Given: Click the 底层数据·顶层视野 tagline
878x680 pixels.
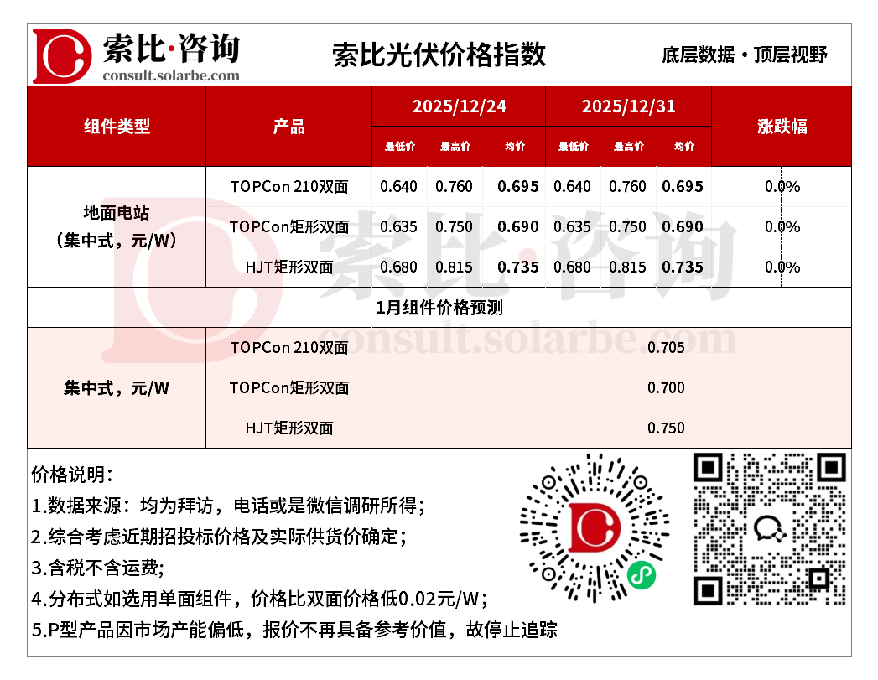Looking at the screenshot, I should pos(745,53).
